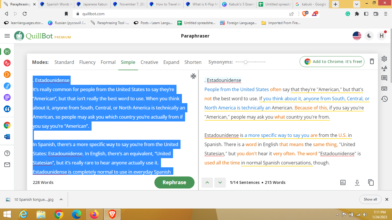This screenshot has width=392, height=220.
Task: Open the history clock icon
Action: 384,99
